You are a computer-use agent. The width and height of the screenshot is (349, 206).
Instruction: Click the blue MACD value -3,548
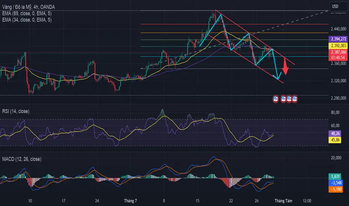tap(336, 183)
